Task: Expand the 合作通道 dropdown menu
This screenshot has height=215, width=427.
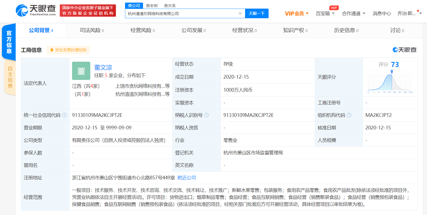Action: [x=353, y=14]
